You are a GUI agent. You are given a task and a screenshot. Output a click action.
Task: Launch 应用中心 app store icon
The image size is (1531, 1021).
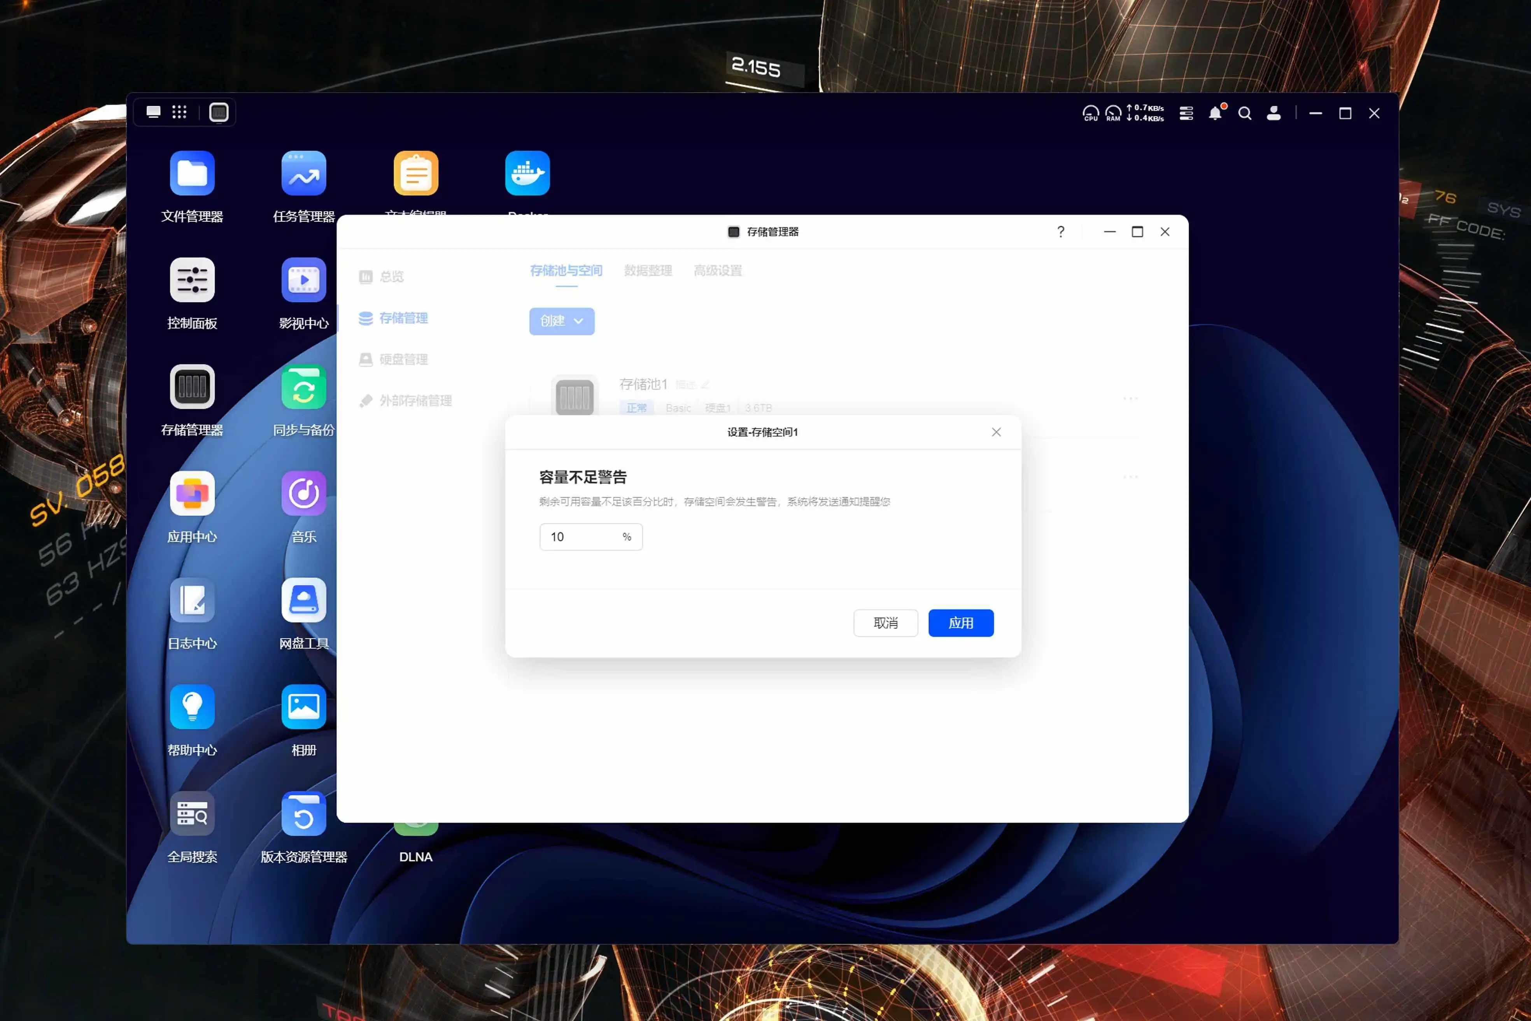point(192,493)
